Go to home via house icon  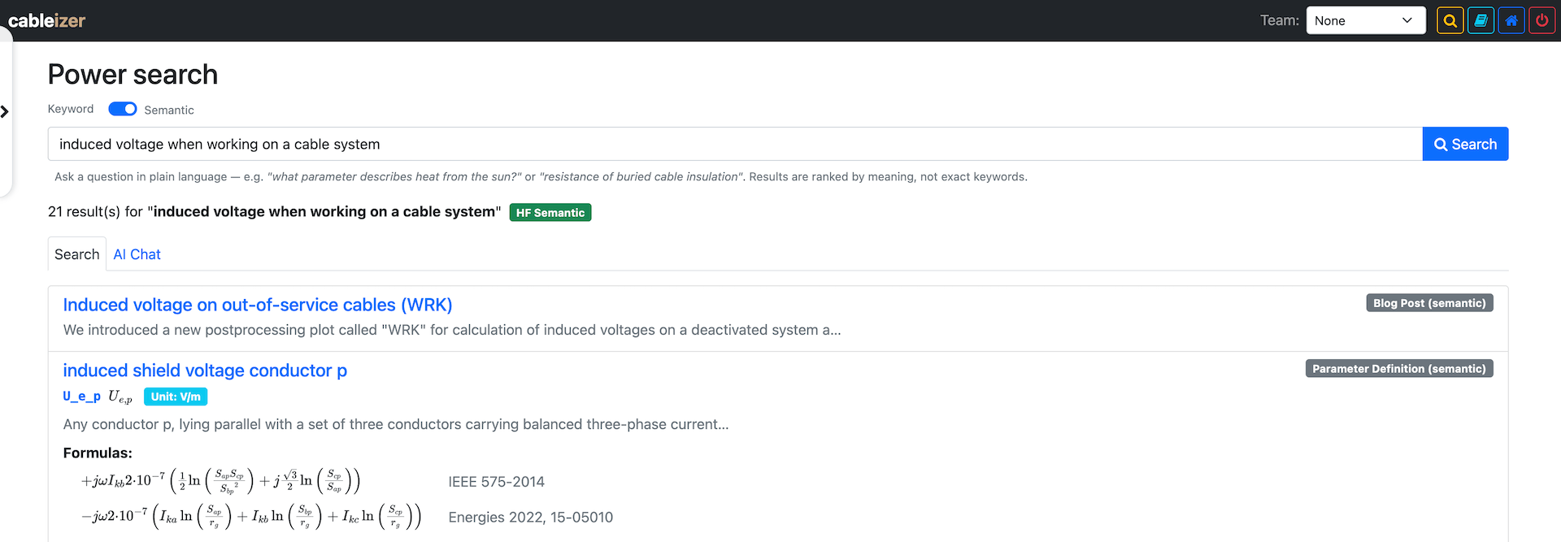pyautogui.click(x=1511, y=20)
